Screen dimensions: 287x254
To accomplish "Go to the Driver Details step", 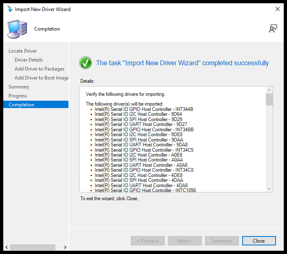I will tap(29, 60).
